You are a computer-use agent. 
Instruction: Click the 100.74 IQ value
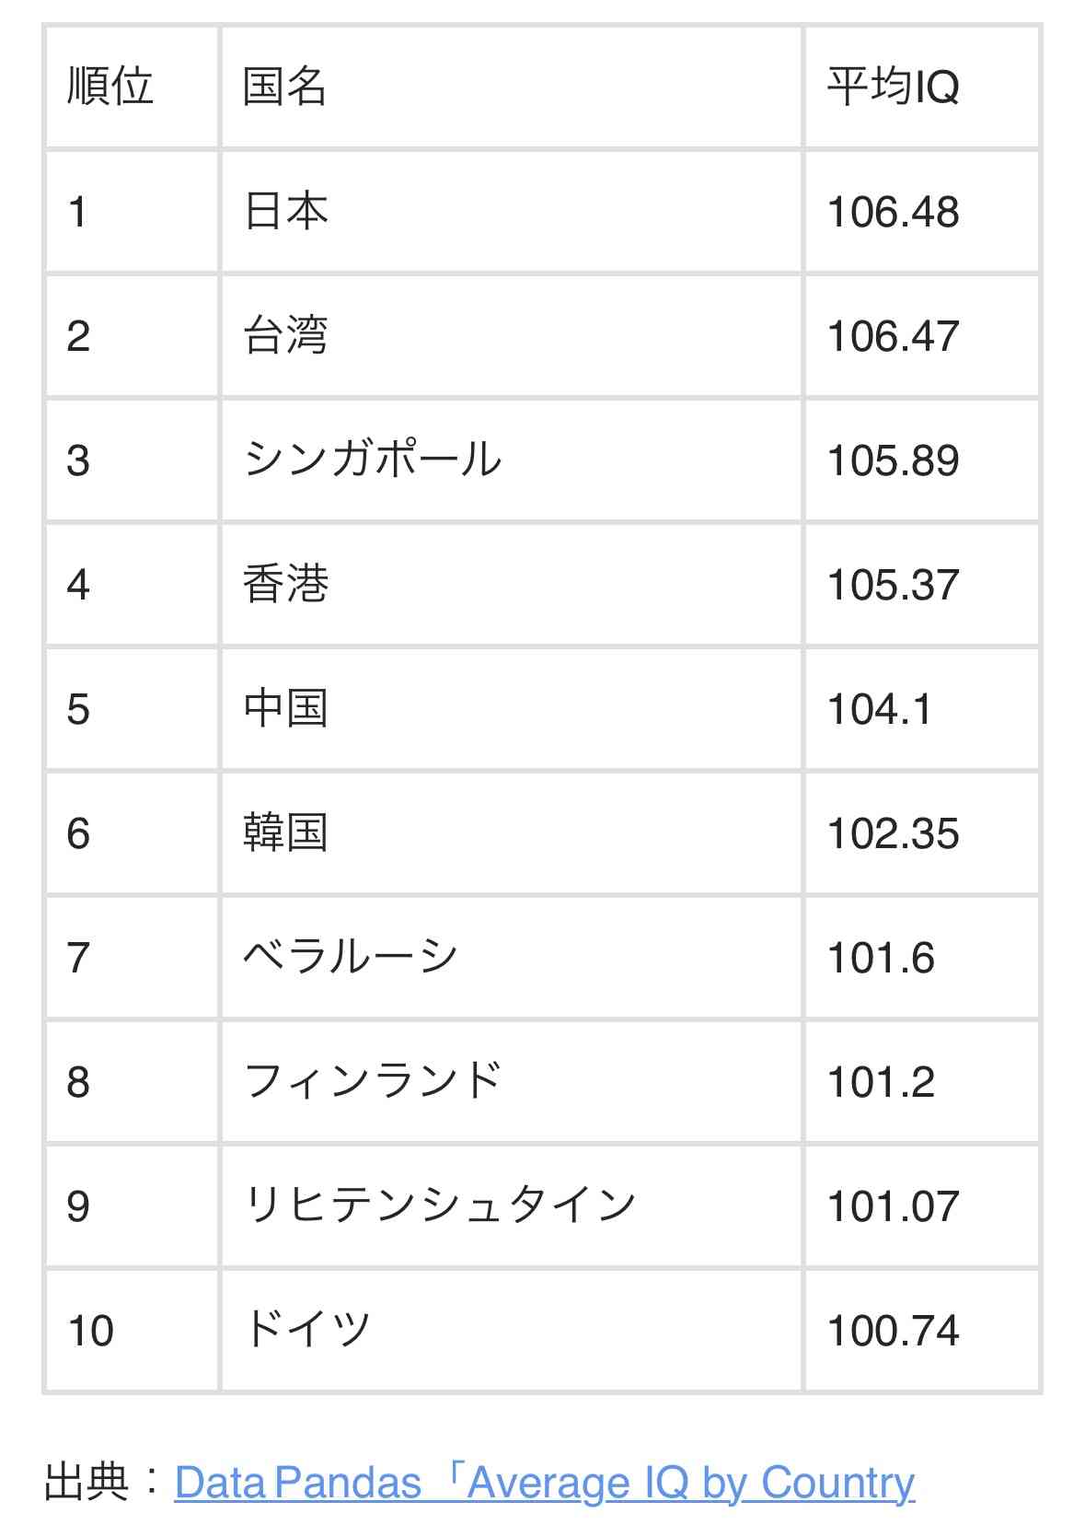[893, 1331]
